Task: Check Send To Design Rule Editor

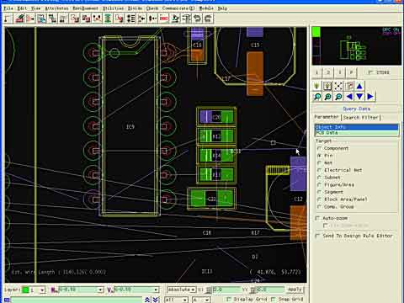Action: click(317, 236)
